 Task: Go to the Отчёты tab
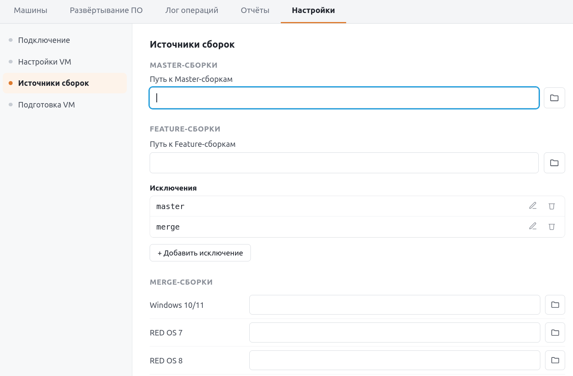tap(255, 11)
